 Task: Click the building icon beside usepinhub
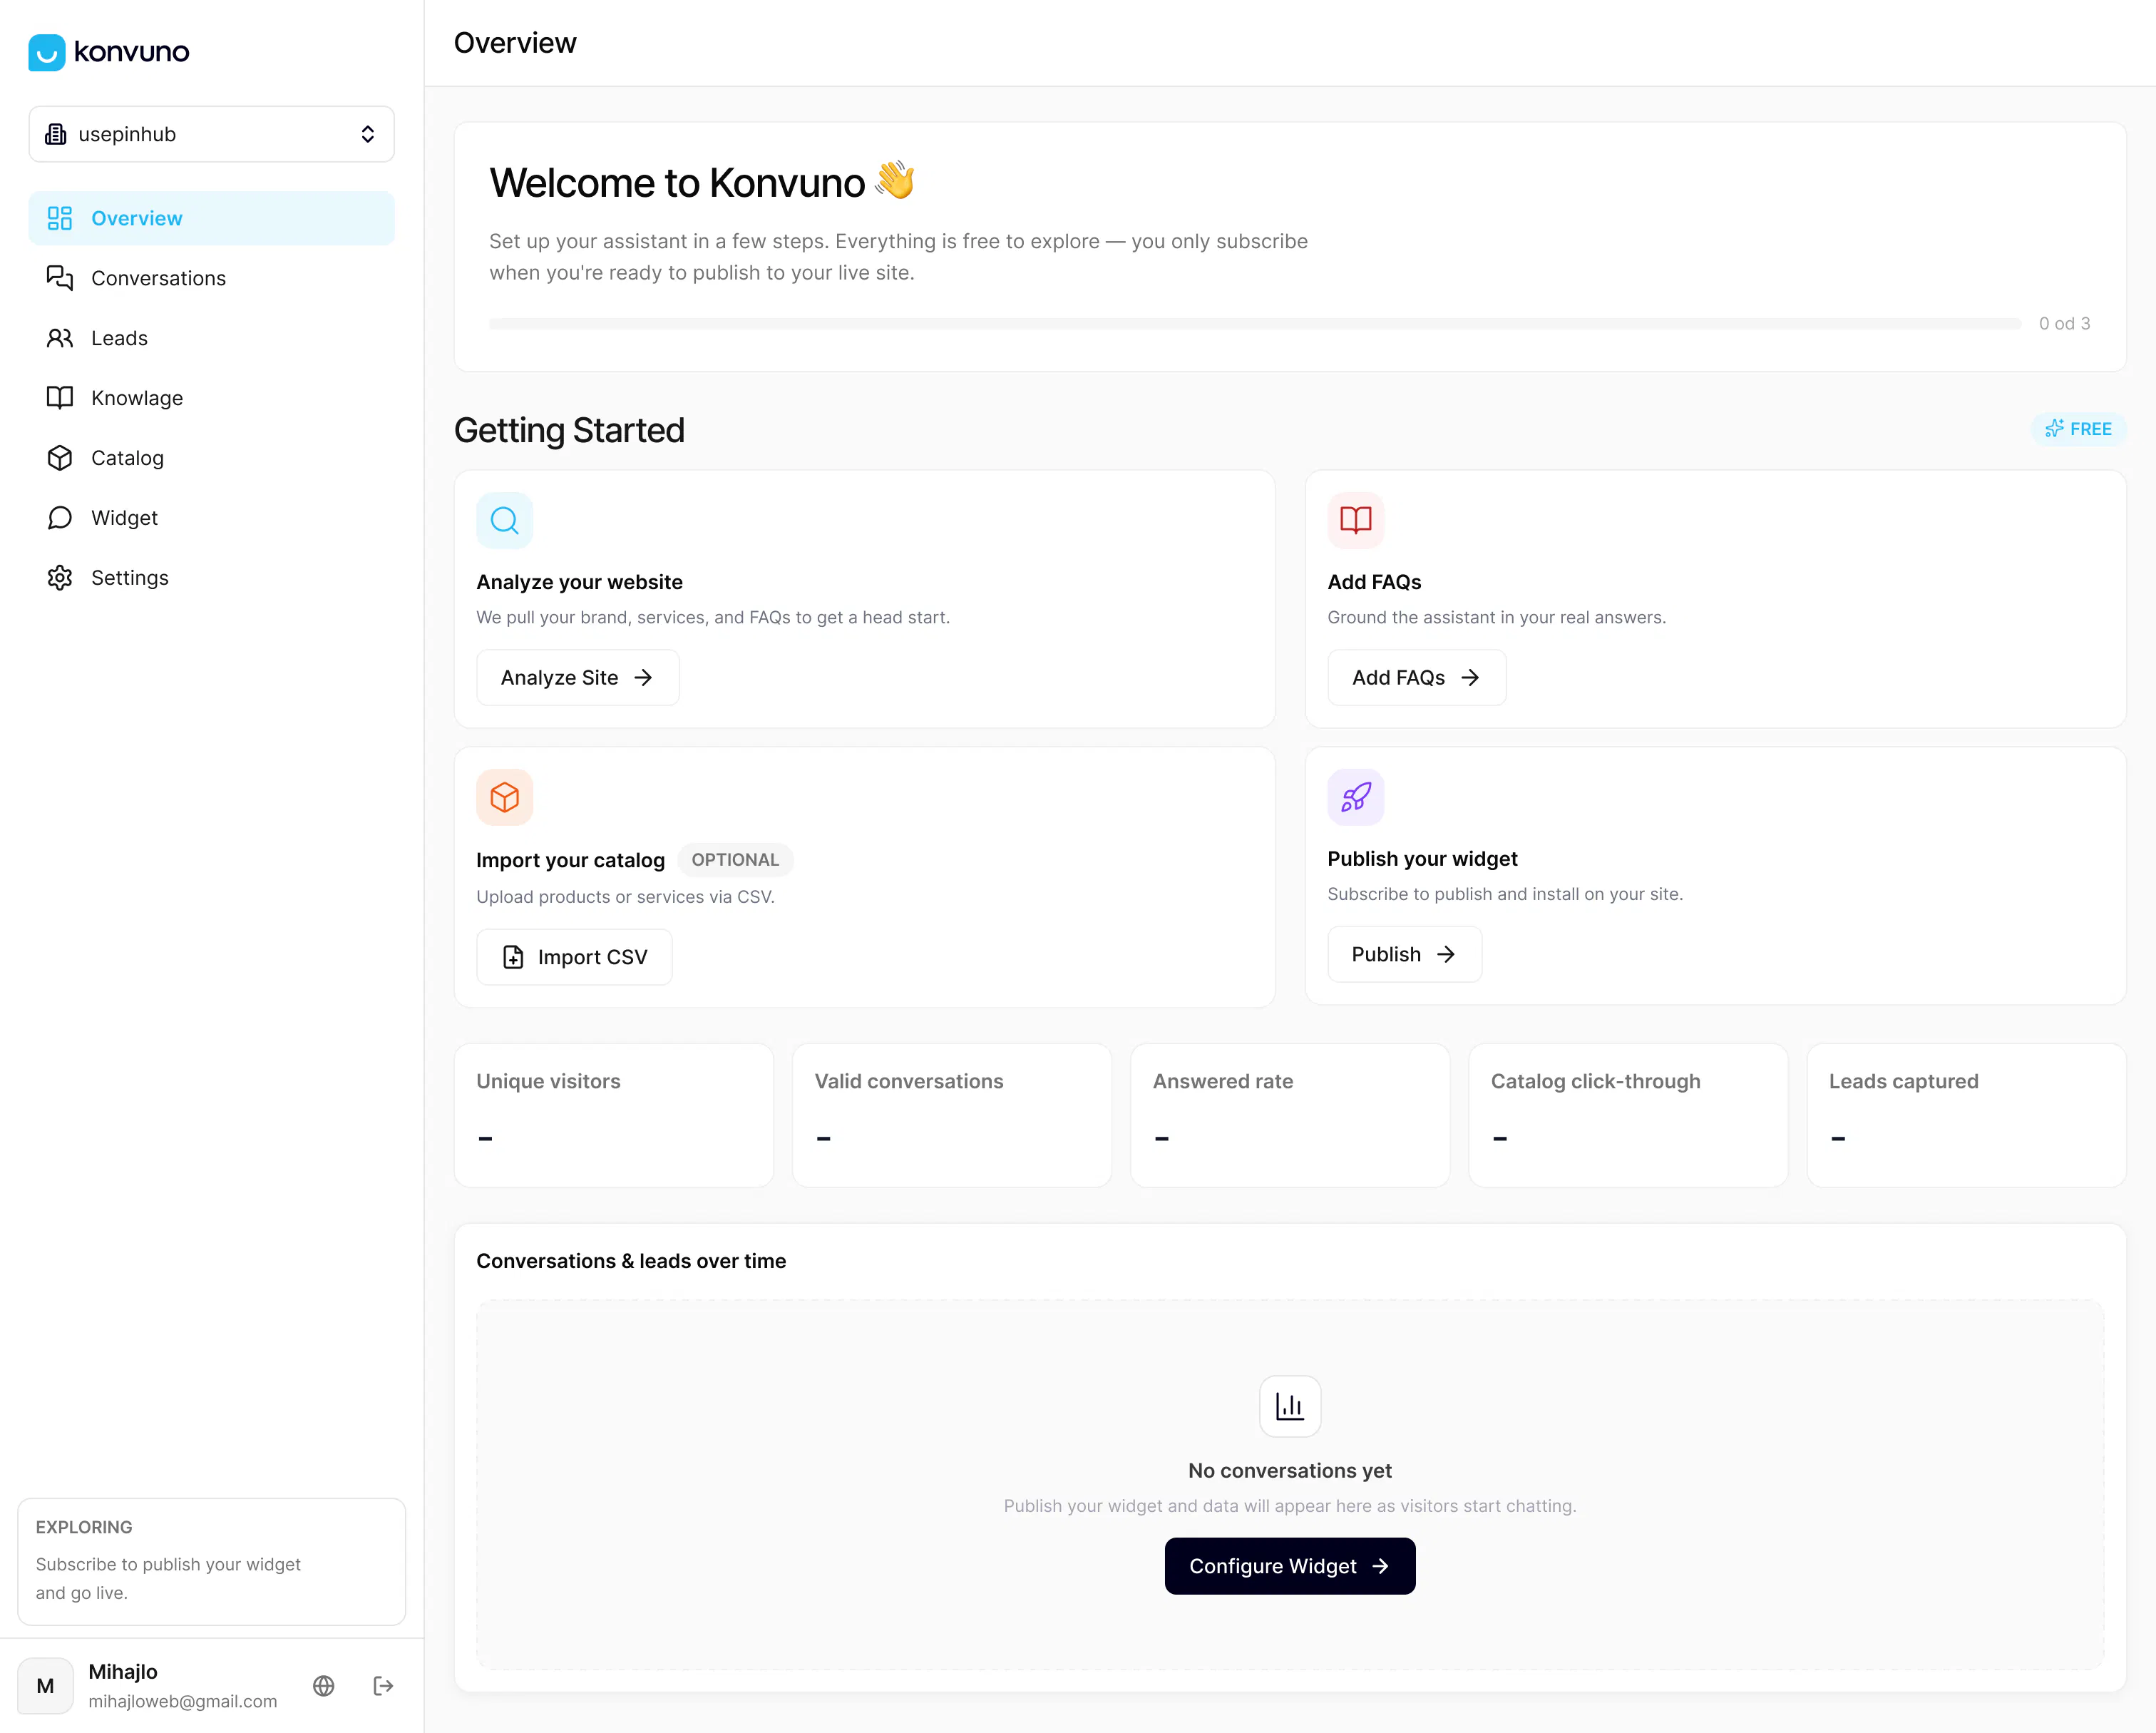(x=56, y=134)
